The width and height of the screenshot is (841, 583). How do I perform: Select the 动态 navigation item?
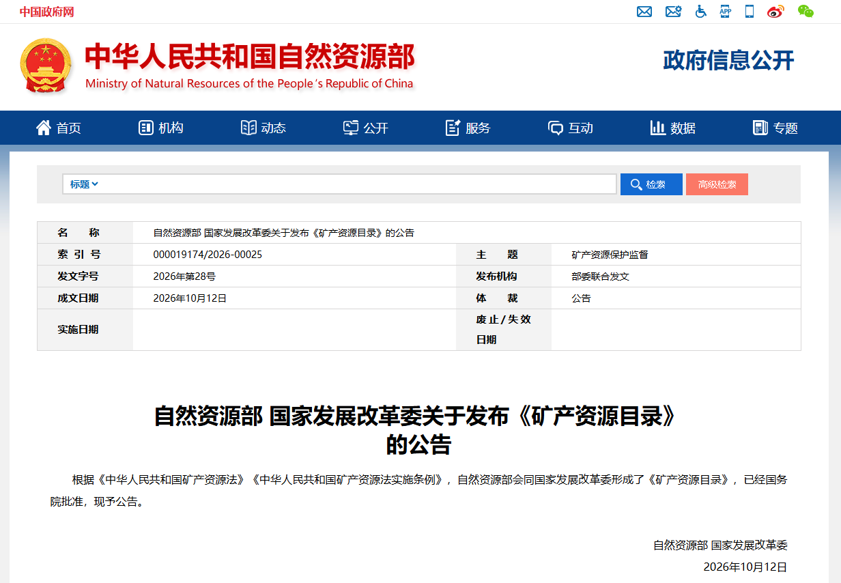click(x=263, y=128)
